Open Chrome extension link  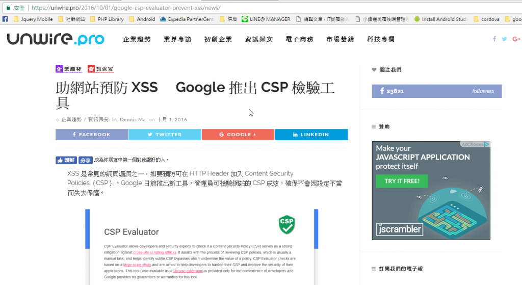(188, 271)
